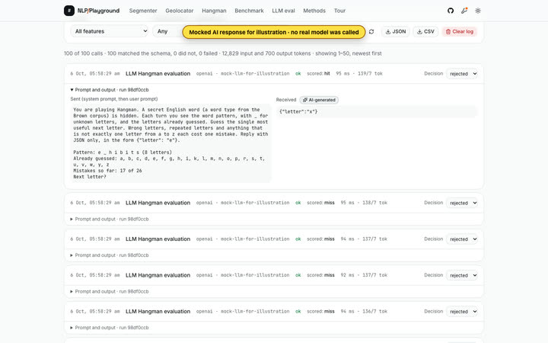Click the NLP/Playground title text
This screenshot has width=548, height=343.
(x=98, y=11)
